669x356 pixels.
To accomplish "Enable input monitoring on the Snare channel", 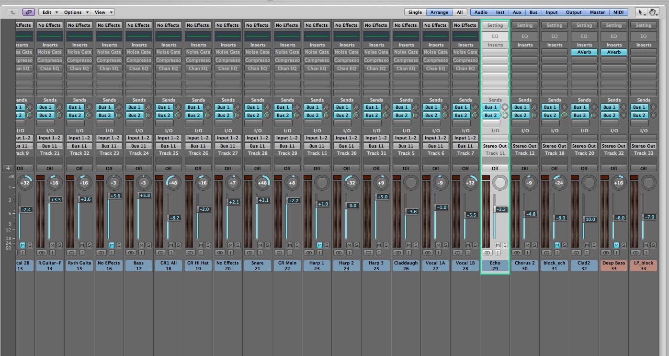I will 260,253.
